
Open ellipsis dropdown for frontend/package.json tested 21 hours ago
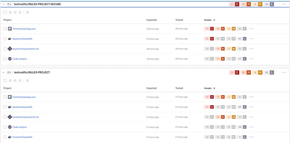click(251, 97)
